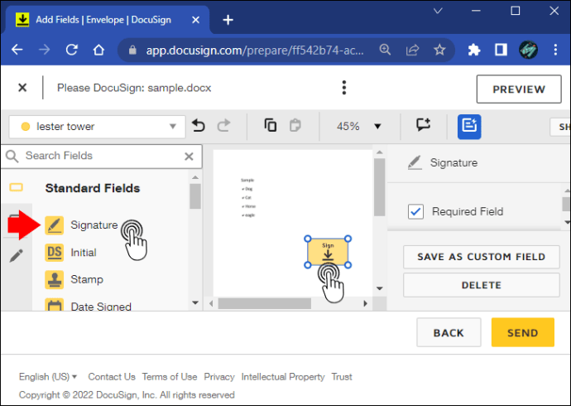The height and width of the screenshot is (406, 571).
Task: Click the tab search chevron in title bar
Action: (438, 11)
